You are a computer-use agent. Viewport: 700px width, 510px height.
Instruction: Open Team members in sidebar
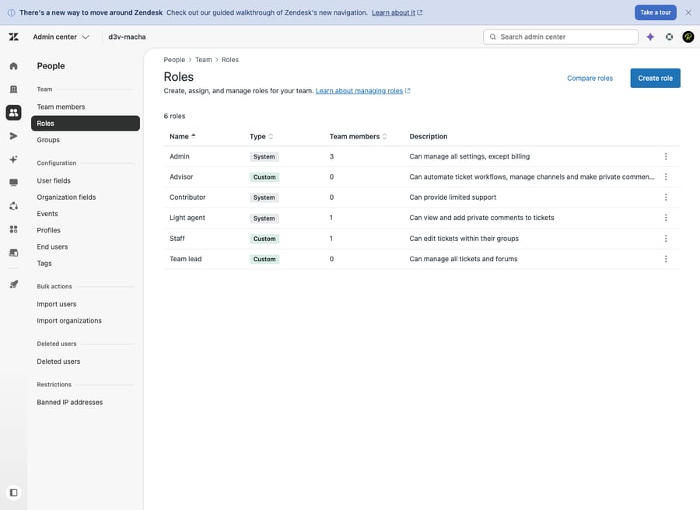point(61,107)
